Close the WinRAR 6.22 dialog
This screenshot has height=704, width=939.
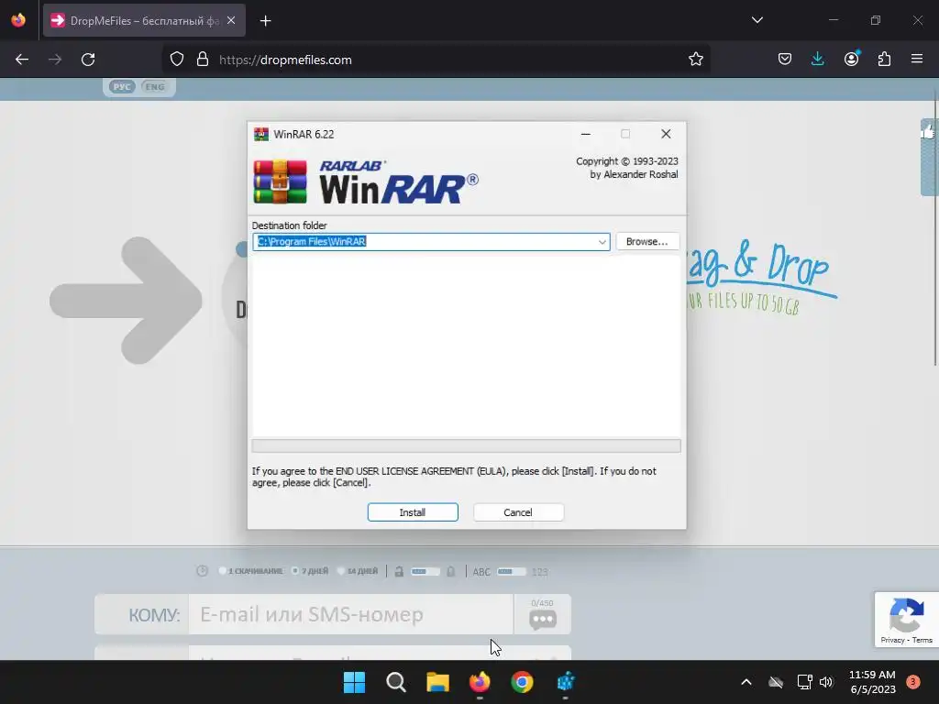click(666, 134)
